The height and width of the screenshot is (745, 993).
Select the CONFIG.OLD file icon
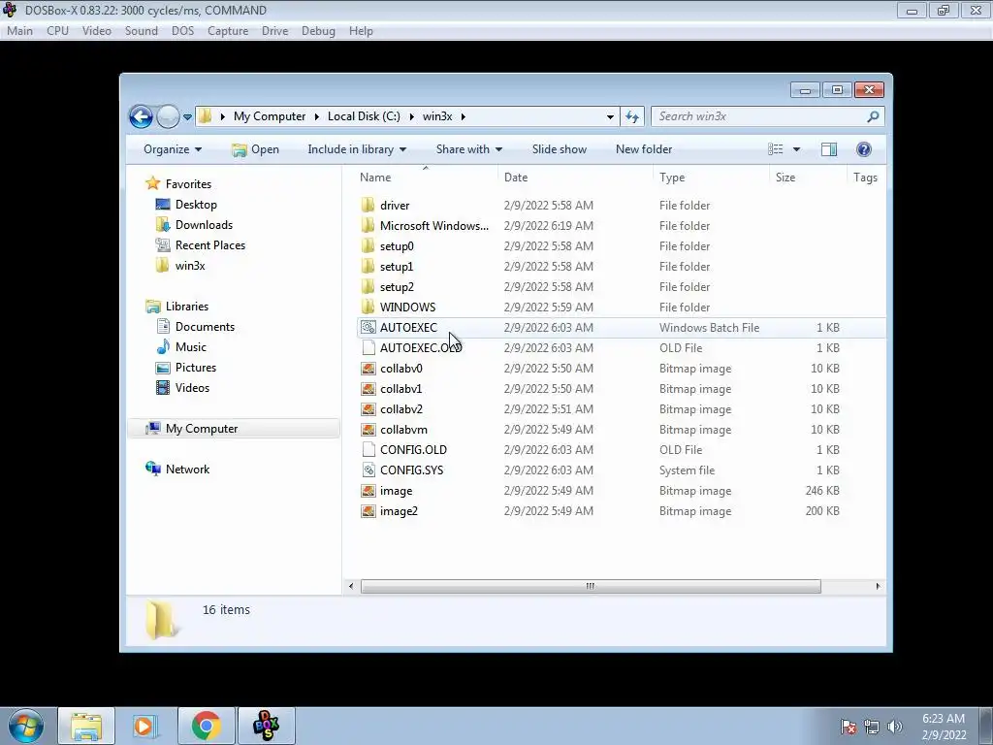(368, 450)
